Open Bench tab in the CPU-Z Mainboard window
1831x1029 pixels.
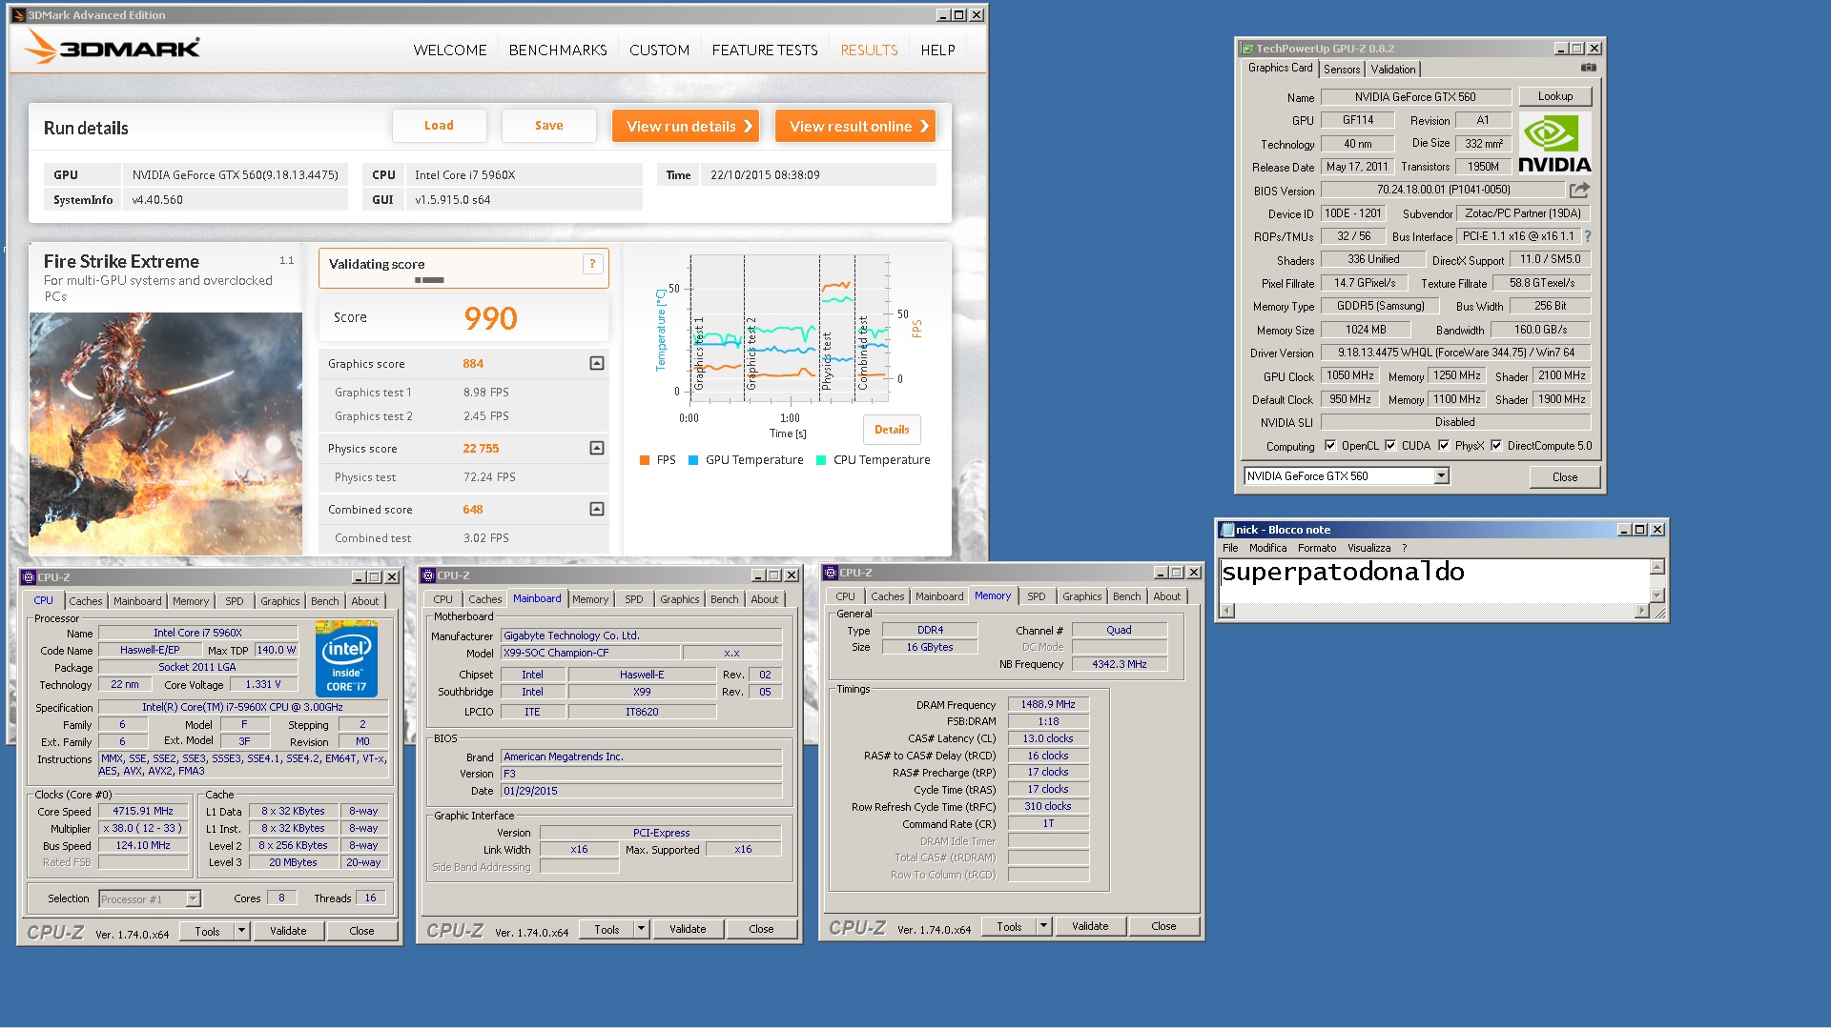coord(724,599)
